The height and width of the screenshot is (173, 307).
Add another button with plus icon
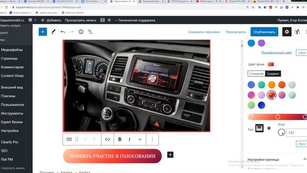(170, 155)
